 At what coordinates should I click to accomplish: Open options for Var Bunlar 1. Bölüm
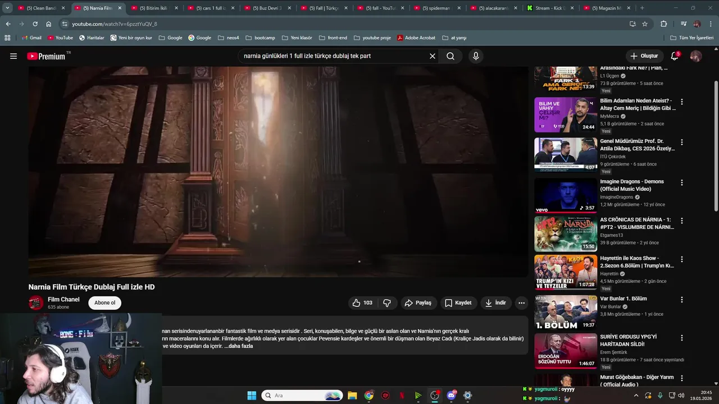click(x=682, y=300)
